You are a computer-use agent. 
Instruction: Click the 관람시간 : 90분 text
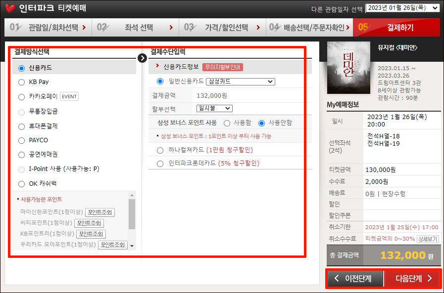pos(397,98)
